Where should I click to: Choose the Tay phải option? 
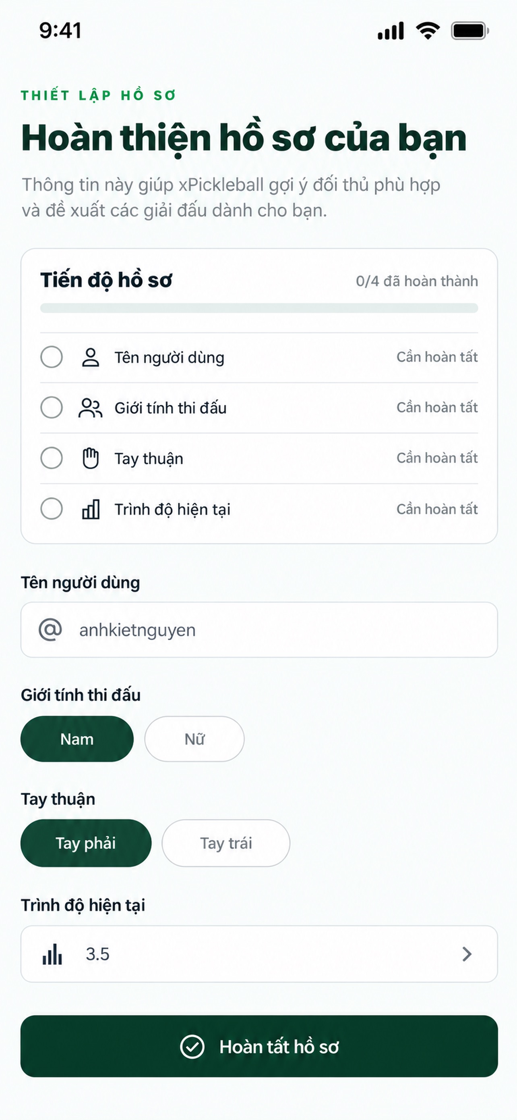[86, 843]
